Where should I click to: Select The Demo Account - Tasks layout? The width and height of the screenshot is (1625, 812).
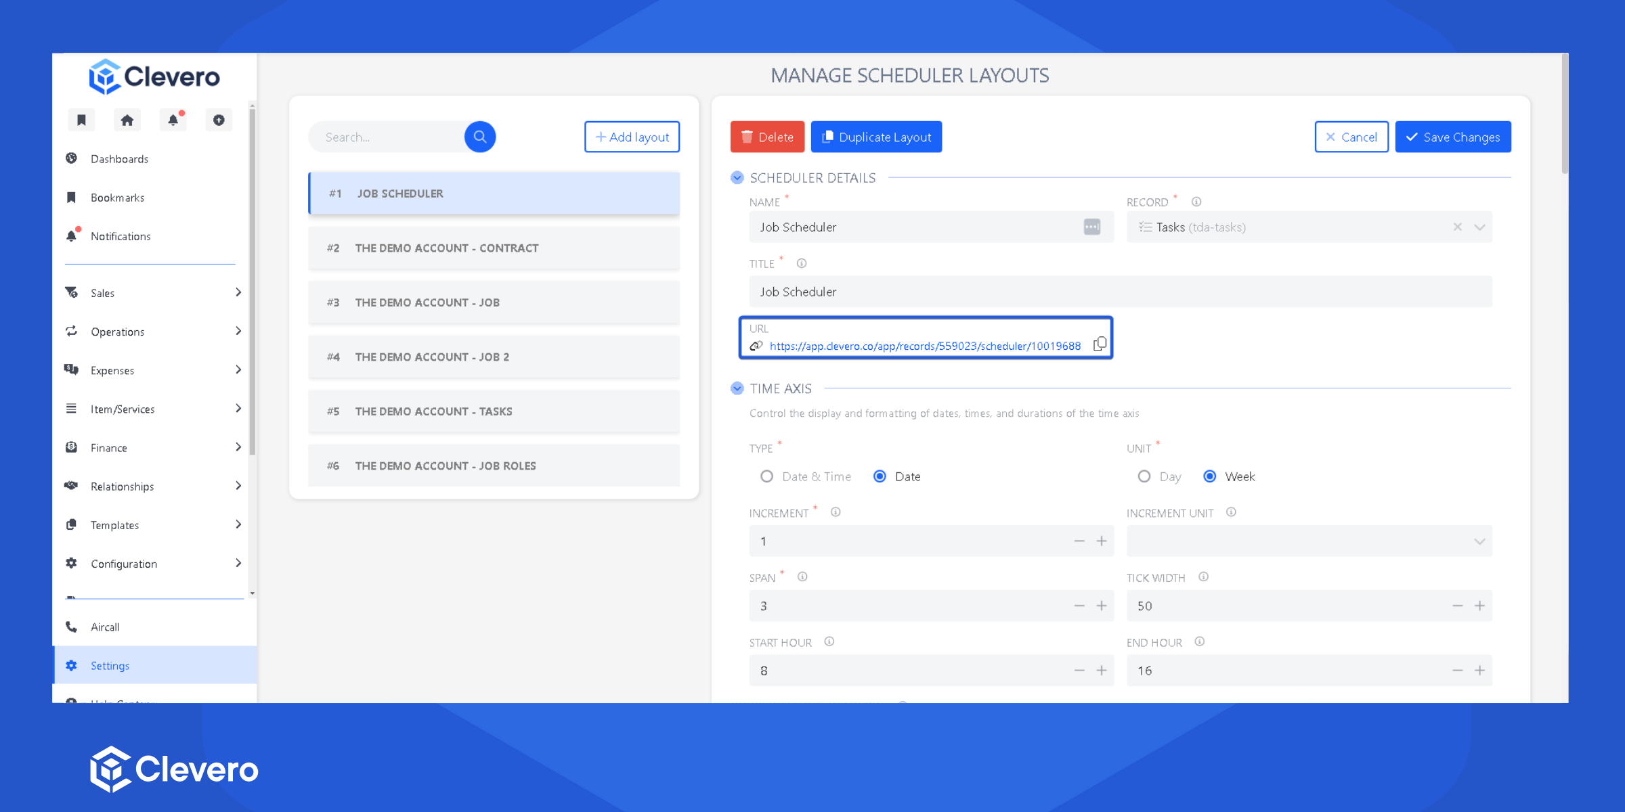pos(494,411)
